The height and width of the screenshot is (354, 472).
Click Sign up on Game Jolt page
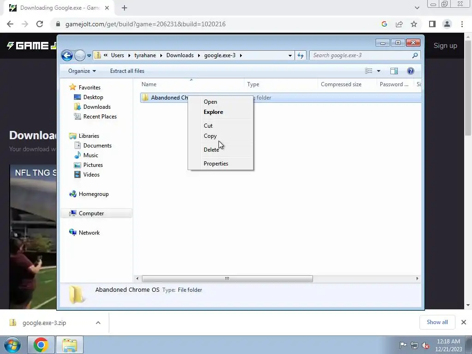click(x=445, y=46)
